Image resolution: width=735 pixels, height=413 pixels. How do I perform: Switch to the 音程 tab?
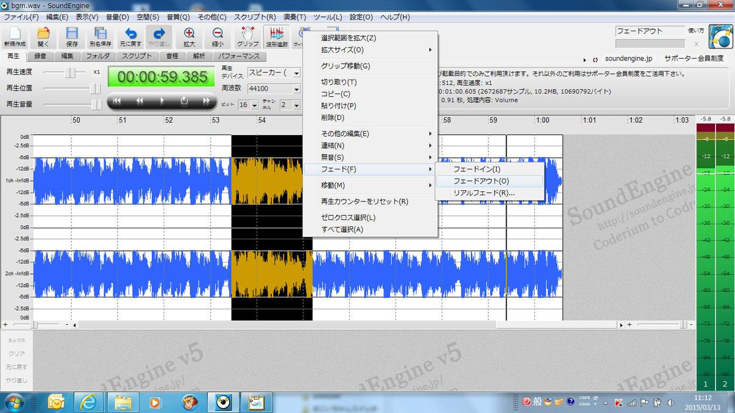(172, 56)
